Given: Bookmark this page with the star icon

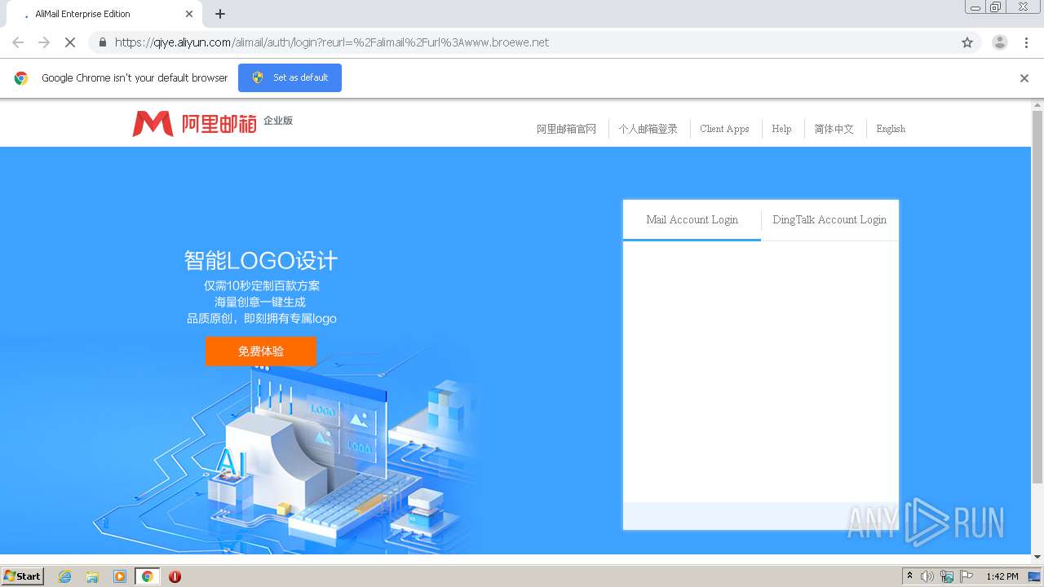Looking at the screenshot, I should tap(967, 42).
